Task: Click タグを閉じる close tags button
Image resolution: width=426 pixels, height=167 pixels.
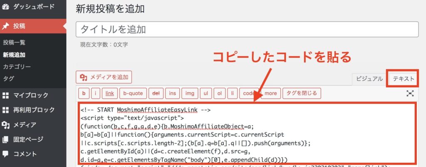Action: [302, 93]
